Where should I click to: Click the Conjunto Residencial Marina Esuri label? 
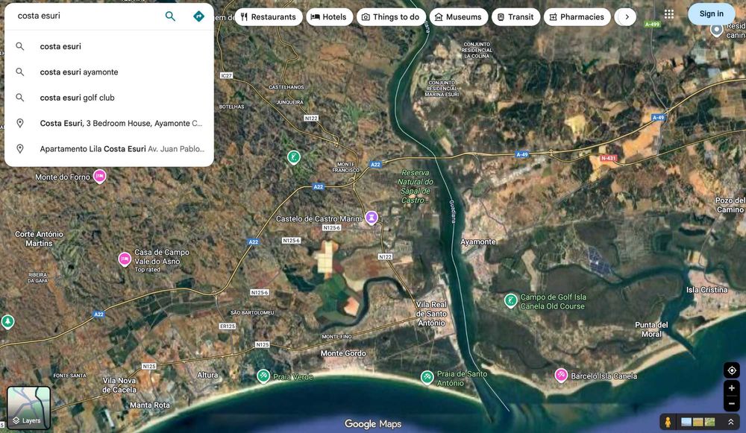[442, 89]
